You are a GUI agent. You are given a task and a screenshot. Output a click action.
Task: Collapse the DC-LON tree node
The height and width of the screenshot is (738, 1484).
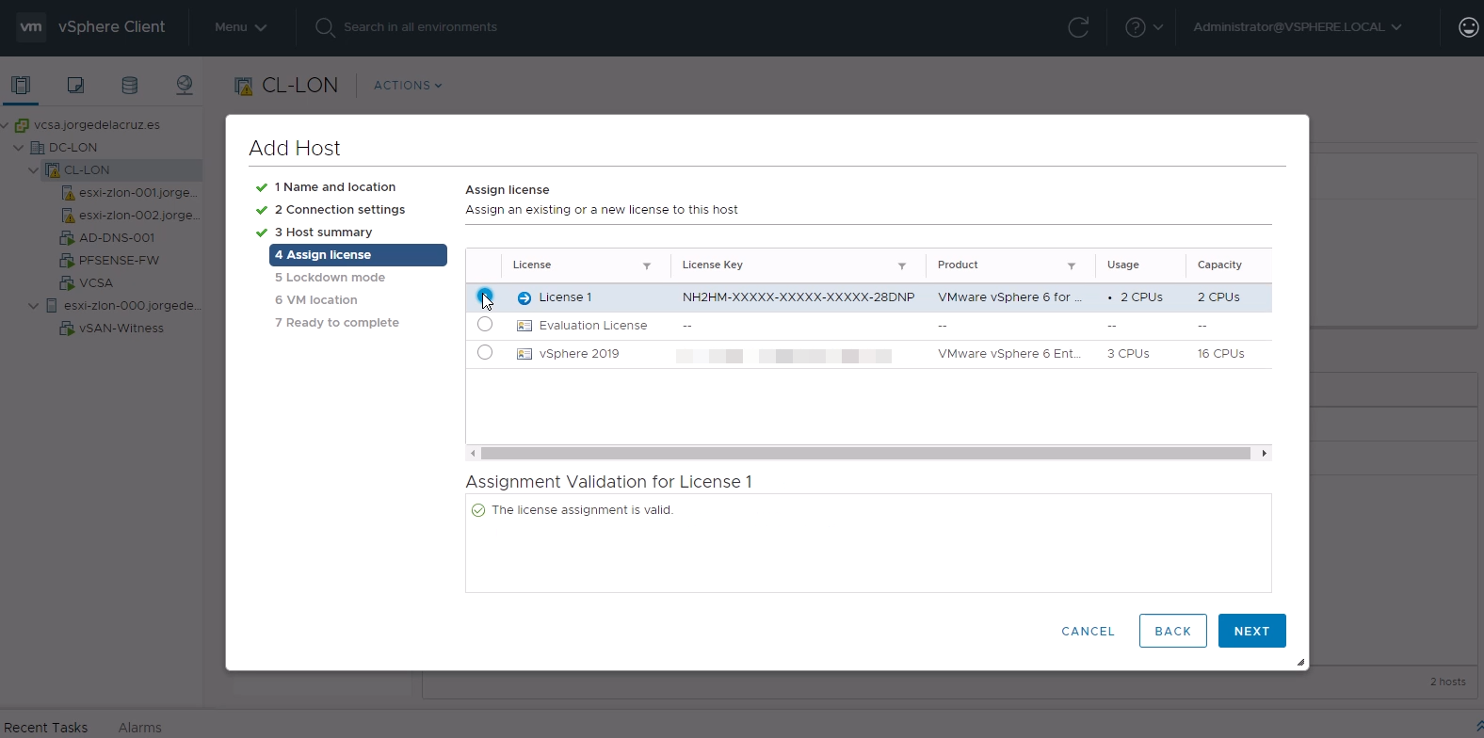(18, 148)
